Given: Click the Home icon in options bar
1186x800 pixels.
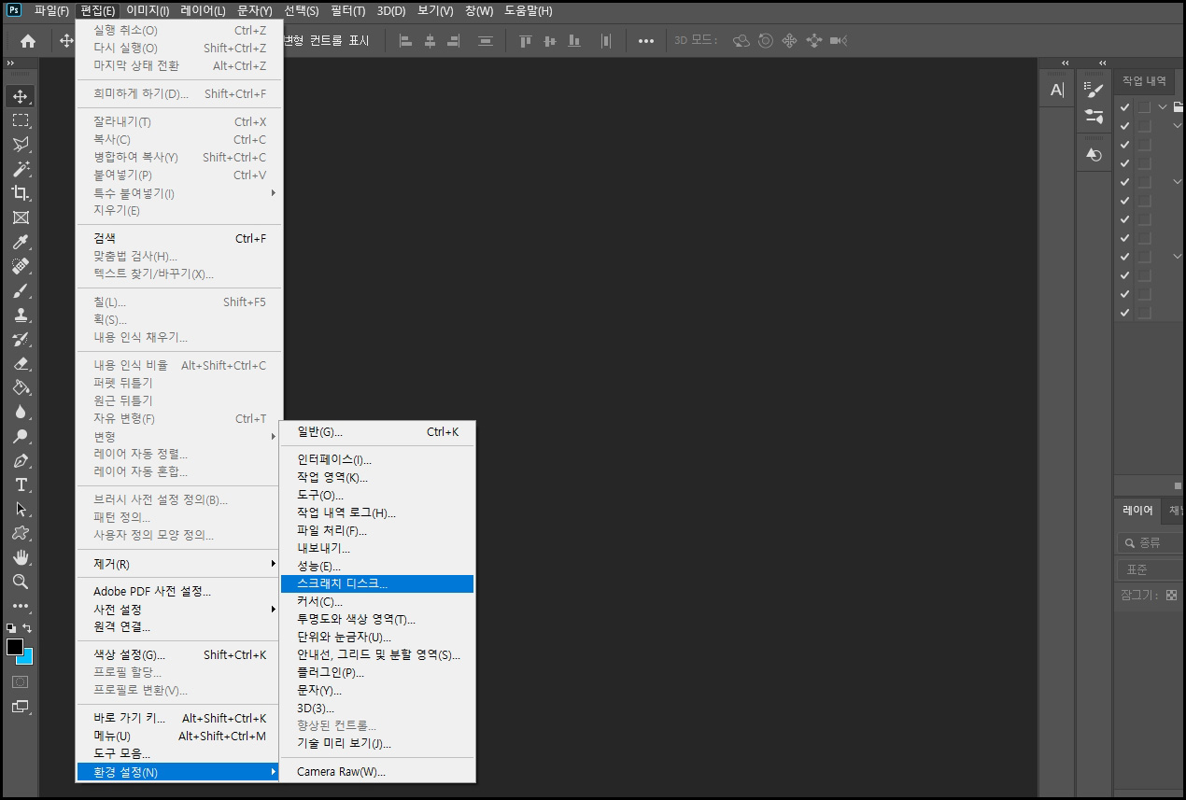Looking at the screenshot, I should 28,41.
